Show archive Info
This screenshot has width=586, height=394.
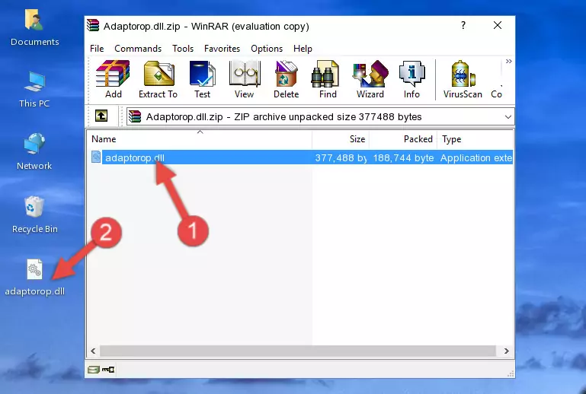[x=411, y=79]
